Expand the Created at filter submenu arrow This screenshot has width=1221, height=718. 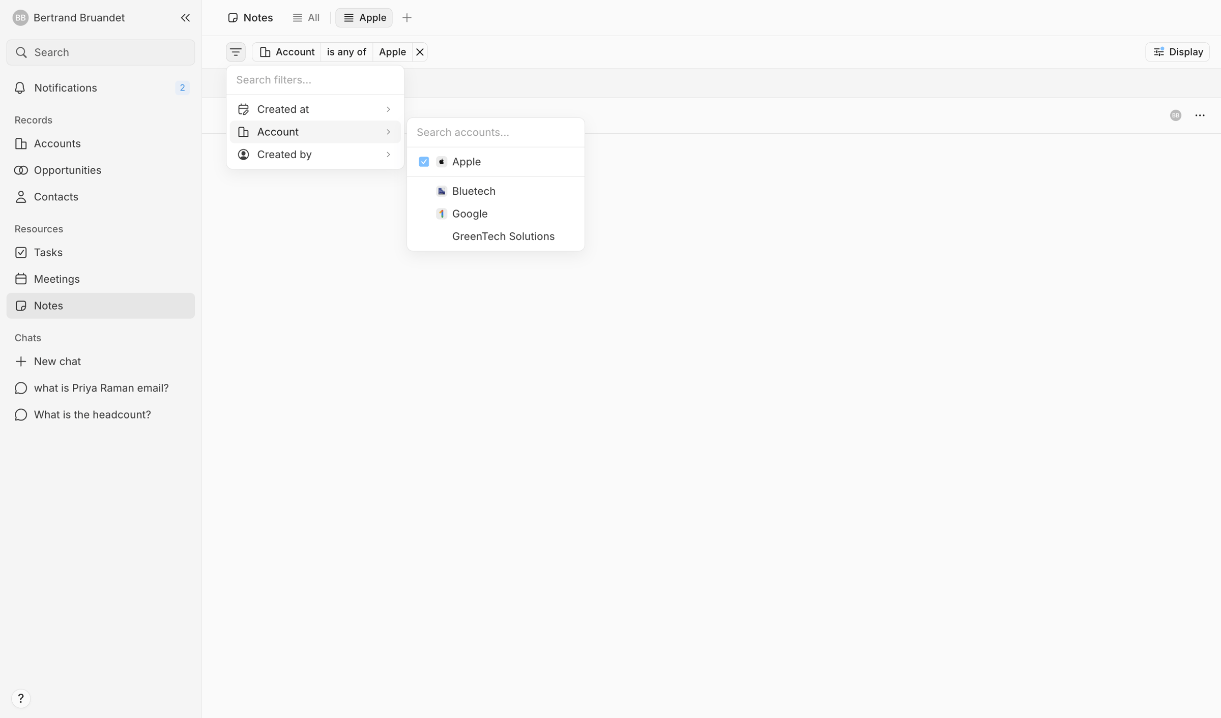click(388, 109)
